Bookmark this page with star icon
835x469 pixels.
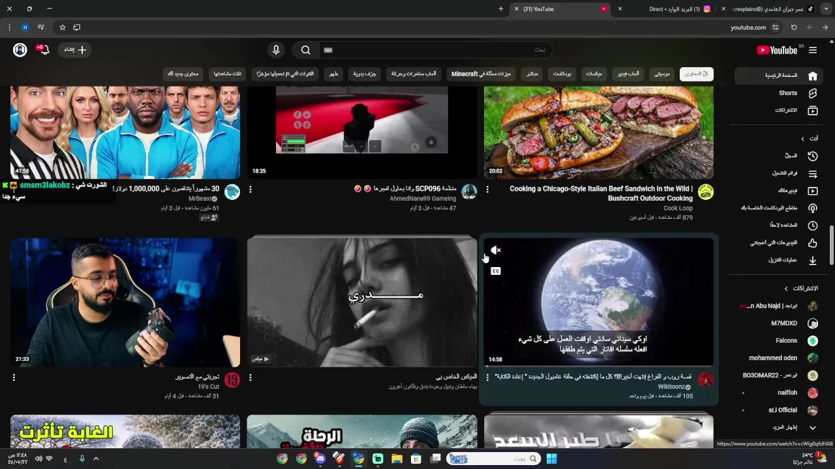[63, 27]
